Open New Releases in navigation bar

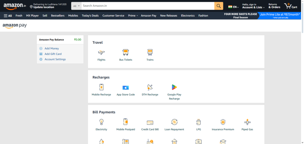(169, 16)
